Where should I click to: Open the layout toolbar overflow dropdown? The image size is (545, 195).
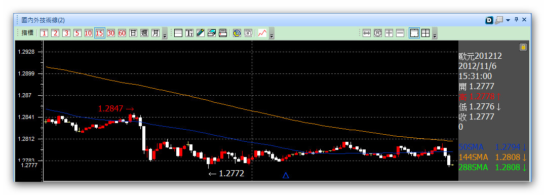point(435,34)
